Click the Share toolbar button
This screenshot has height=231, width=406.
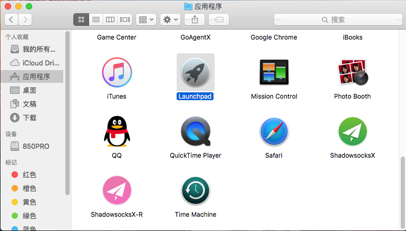click(195, 20)
